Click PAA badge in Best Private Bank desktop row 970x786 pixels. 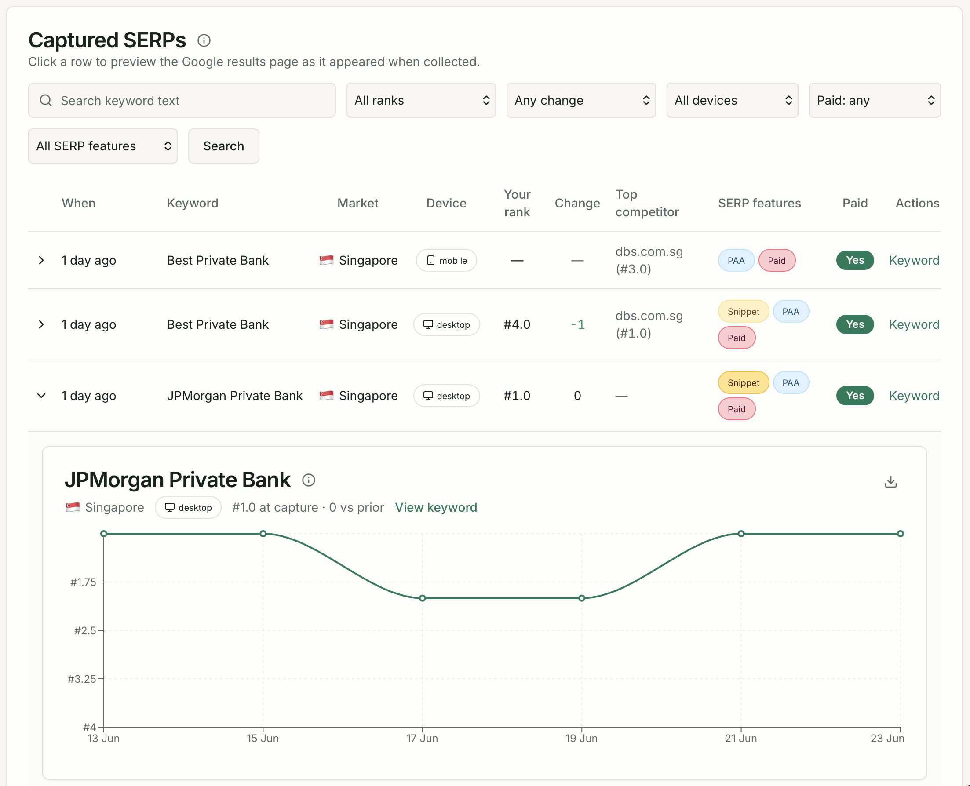pyautogui.click(x=791, y=312)
